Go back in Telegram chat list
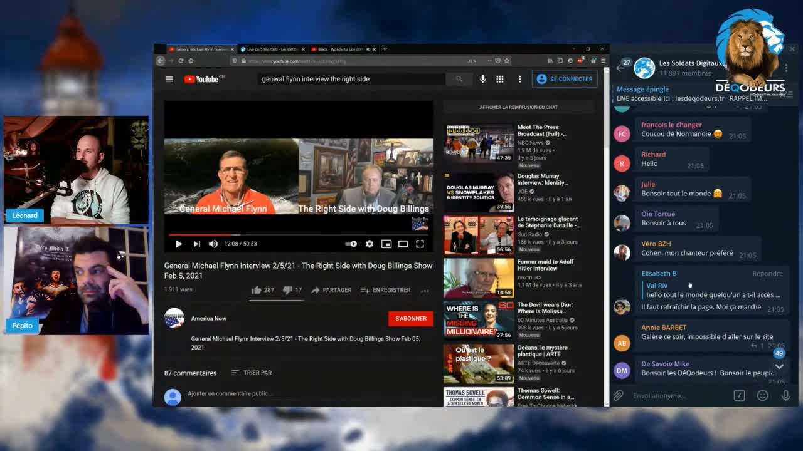The height and width of the screenshot is (451, 803). pos(622,67)
